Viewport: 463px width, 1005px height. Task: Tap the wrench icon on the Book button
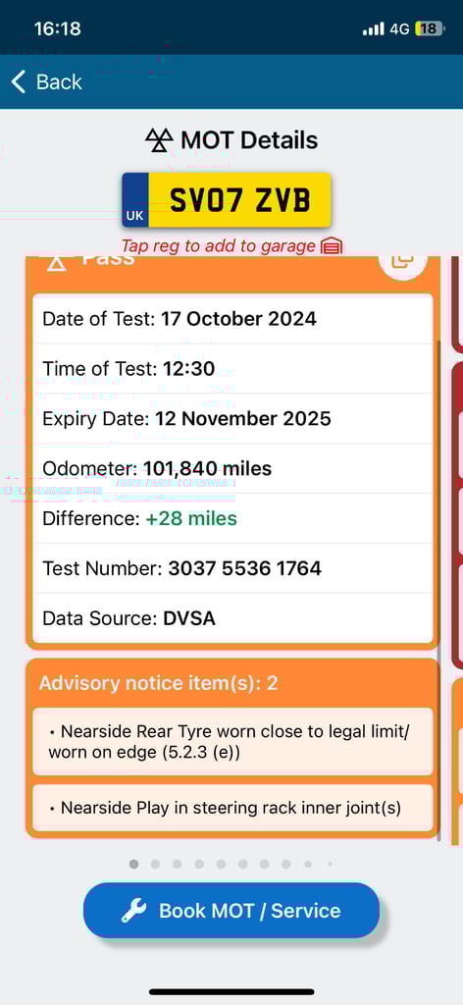point(133,911)
